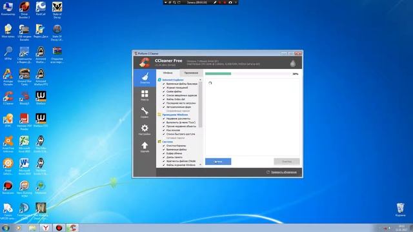The width and height of the screenshot is (413, 232).
Task: Switch to the Приложения tab
Action: pos(191,73)
